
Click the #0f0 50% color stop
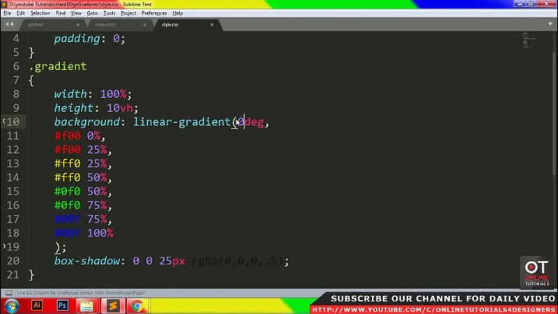pos(81,191)
